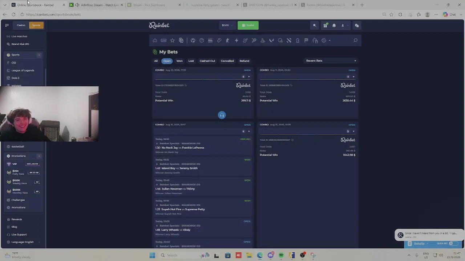Open Live Matches in sidebar
This screenshot has width=465, height=261.
19,37
